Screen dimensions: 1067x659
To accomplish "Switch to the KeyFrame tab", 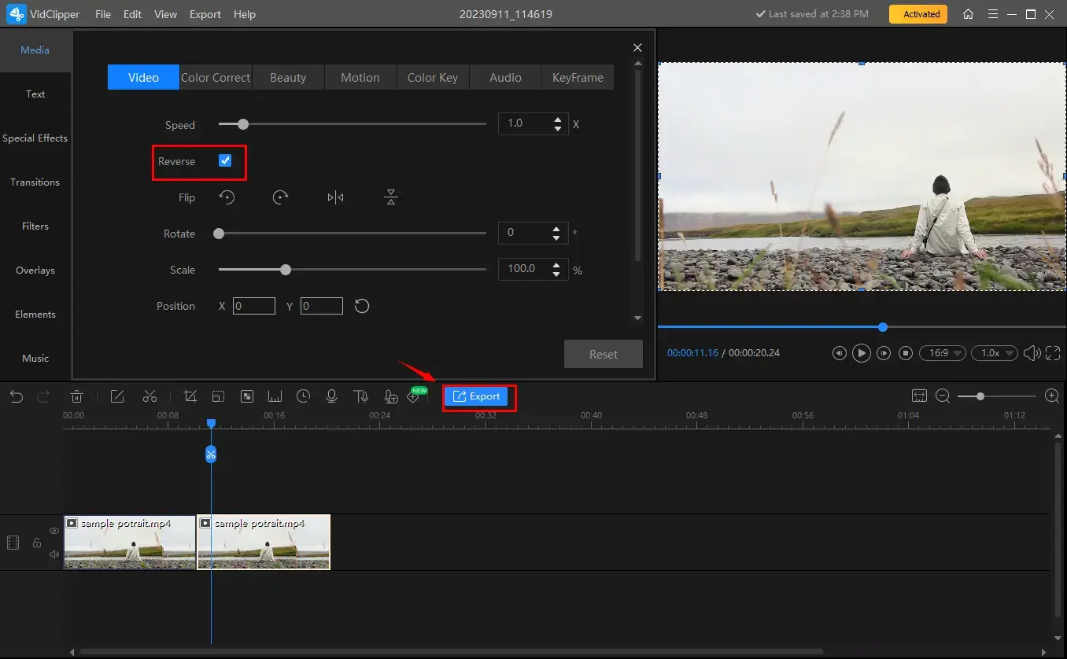I will (x=578, y=77).
